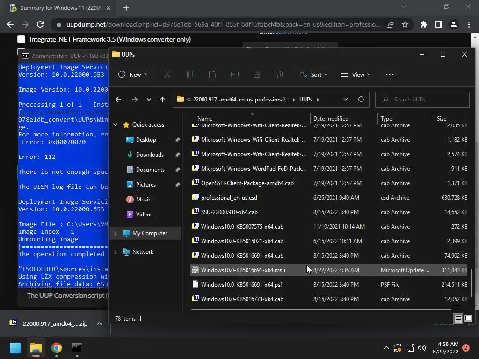The width and height of the screenshot is (479, 359).
Task: Click the Share icon in Explorer toolbar
Action: 257,74
